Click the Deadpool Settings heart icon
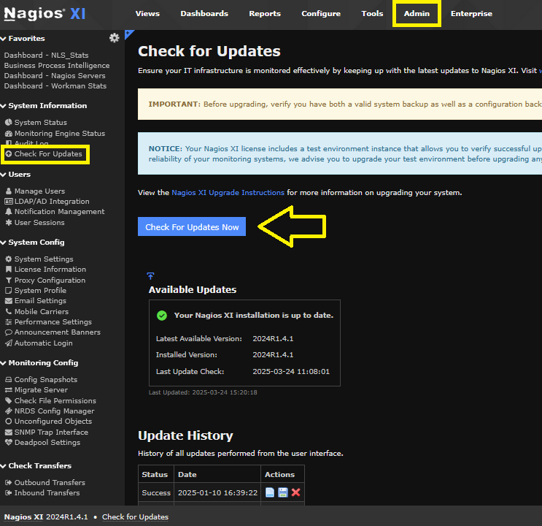Screen dimensions: 542x526 [9, 442]
